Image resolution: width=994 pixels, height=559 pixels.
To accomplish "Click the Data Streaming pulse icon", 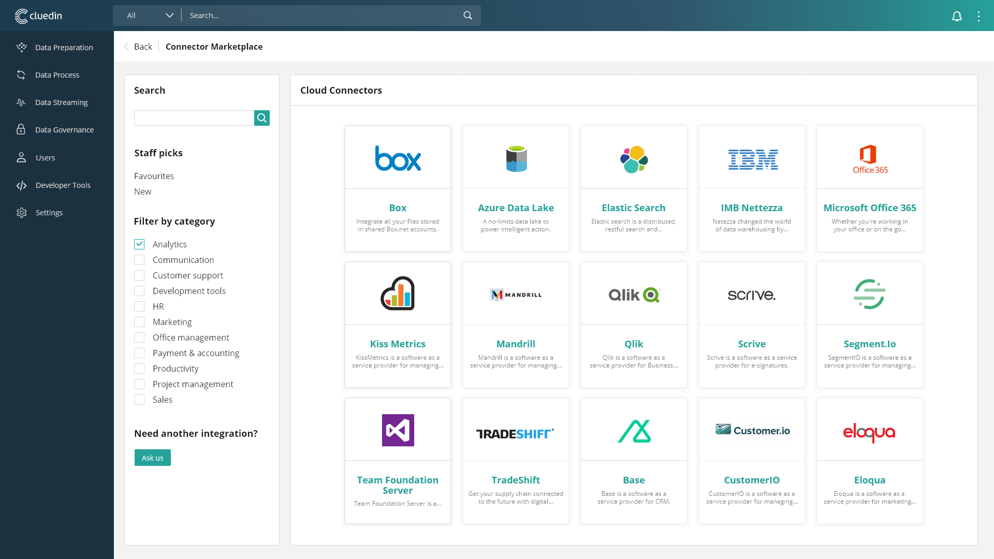I will point(21,102).
